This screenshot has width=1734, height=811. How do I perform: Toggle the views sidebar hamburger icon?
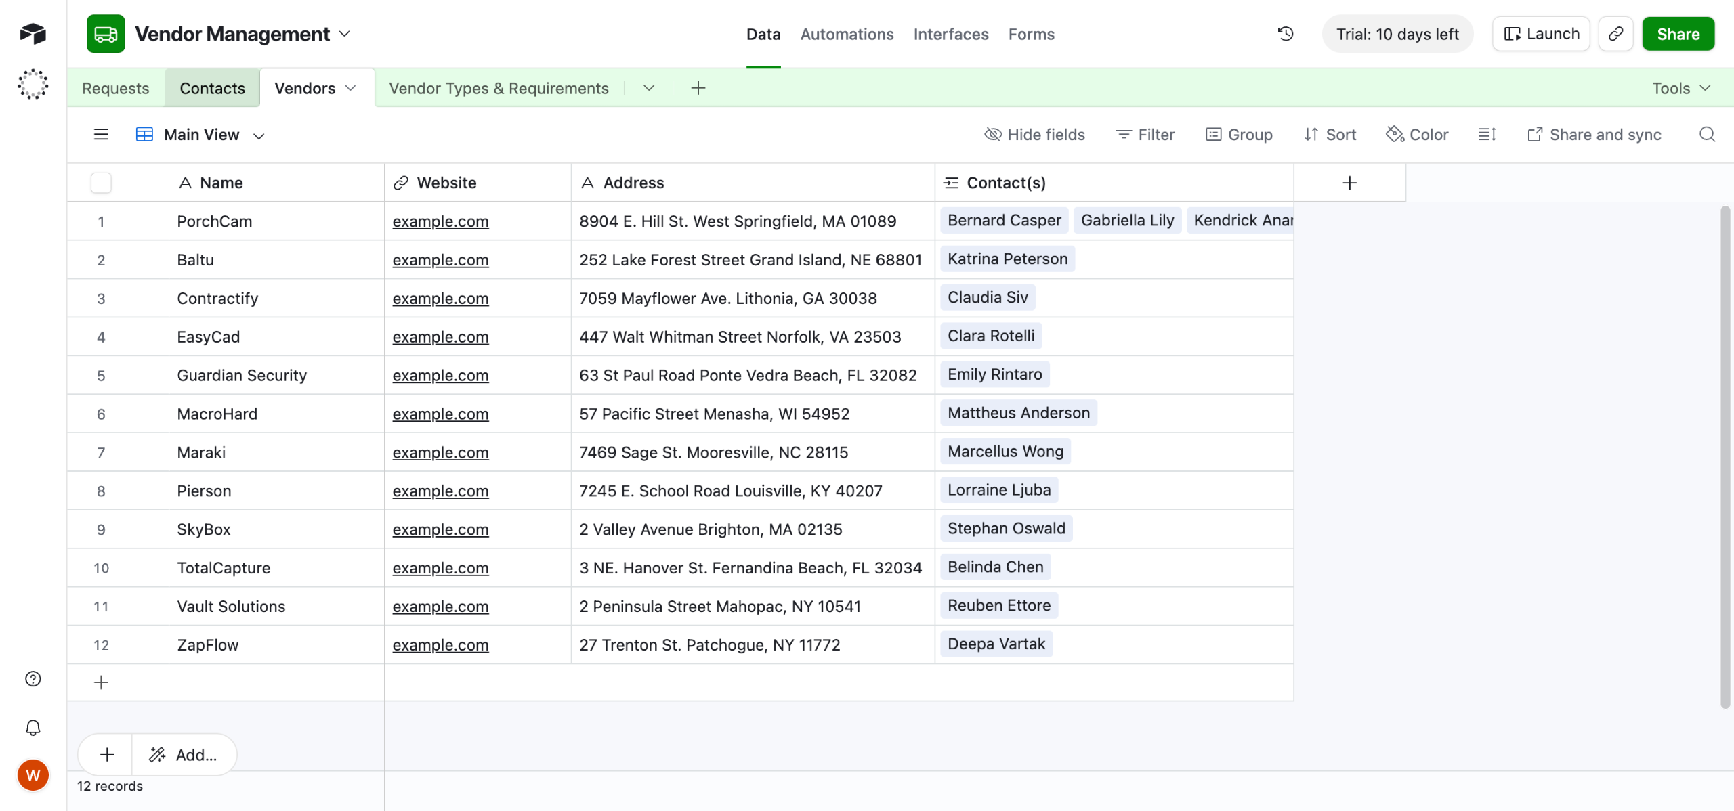click(101, 135)
